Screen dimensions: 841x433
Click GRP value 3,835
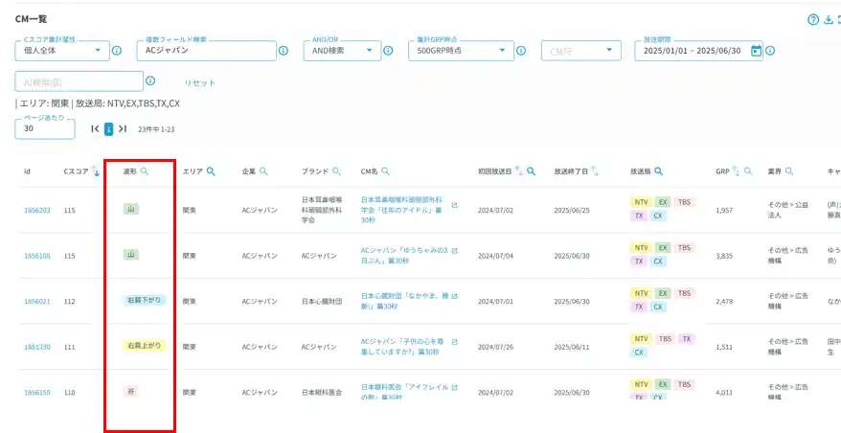pos(724,256)
